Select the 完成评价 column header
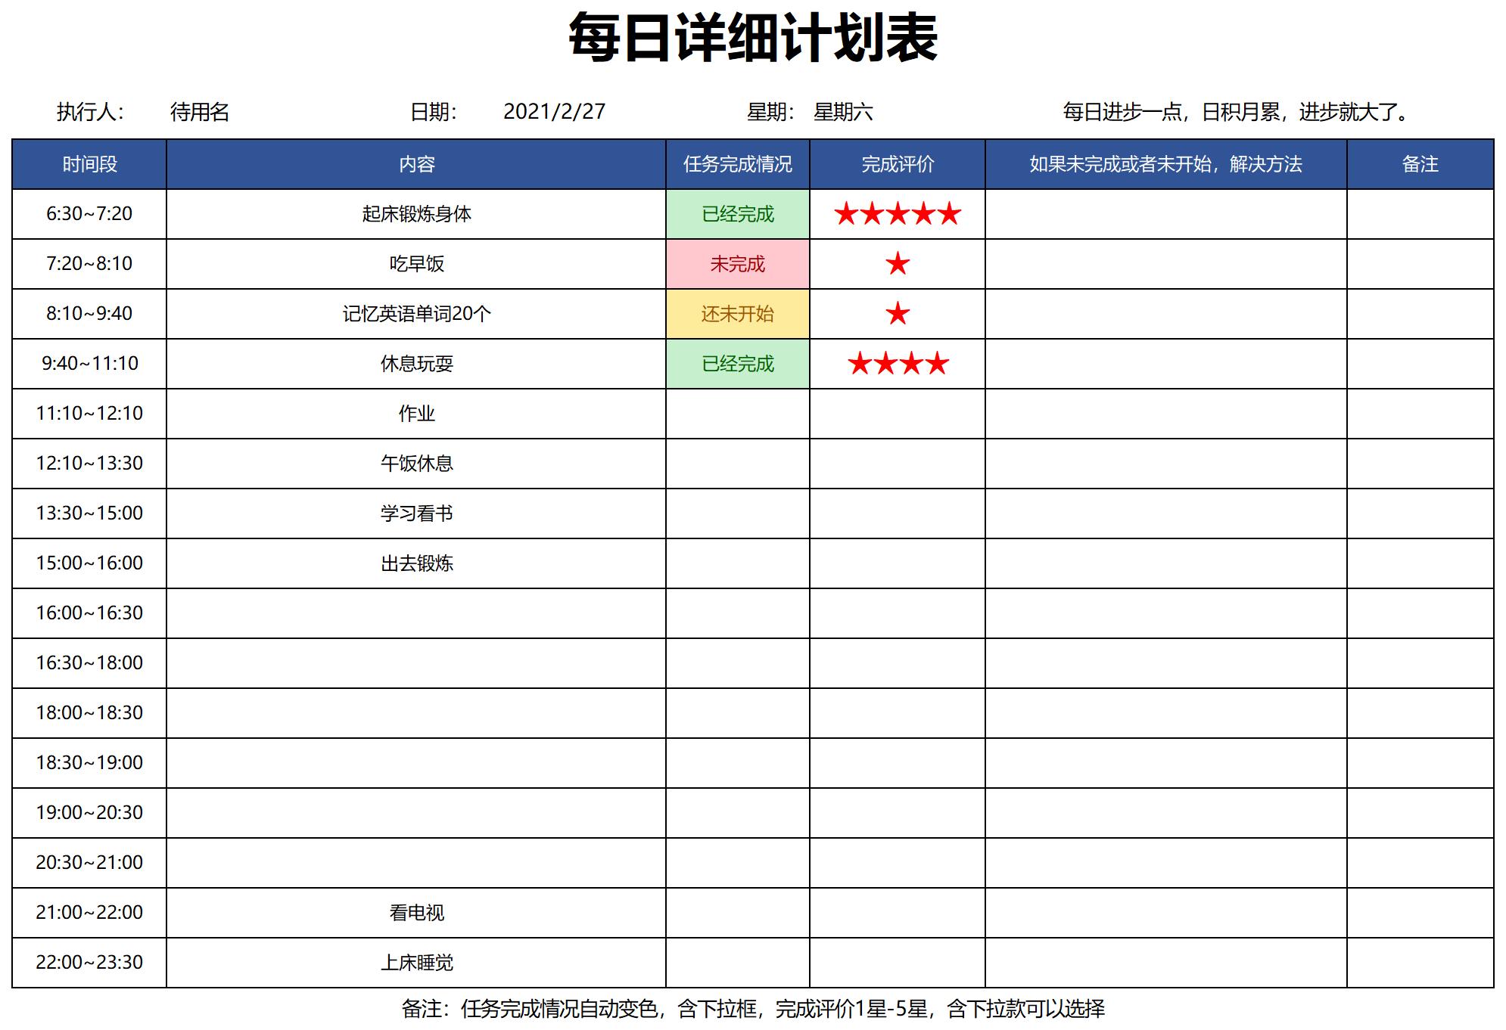The width and height of the screenshot is (1506, 1030). (898, 164)
